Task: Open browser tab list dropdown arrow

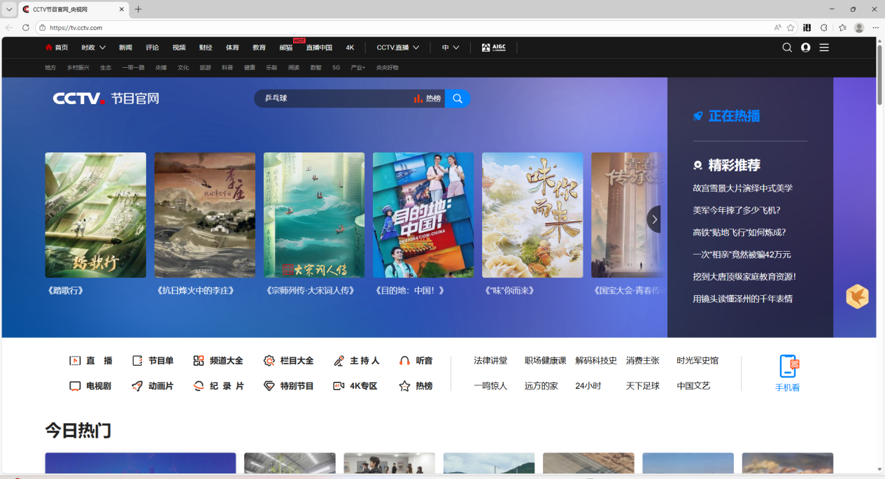Action: 9,9
